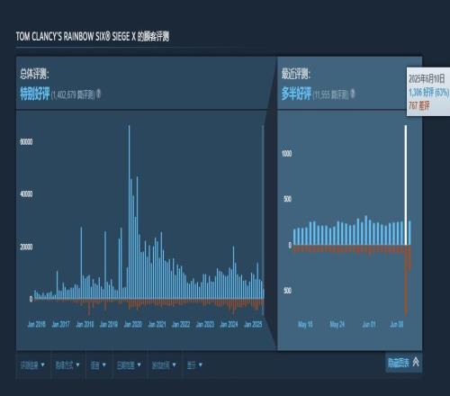The image size is (450, 396).
Task: Click the 特别好评 (Very Positive) overall rating link
Action: tap(35, 94)
